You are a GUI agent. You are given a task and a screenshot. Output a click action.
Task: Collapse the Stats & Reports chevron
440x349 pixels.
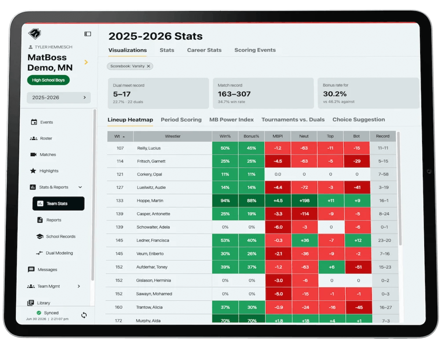[80, 187]
